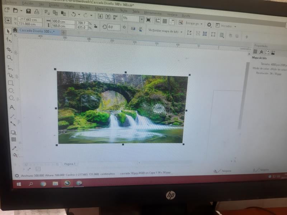Switch to the Página 1 tab
The width and height of the screenshot is (287, 215).
(x=69, y=164)
